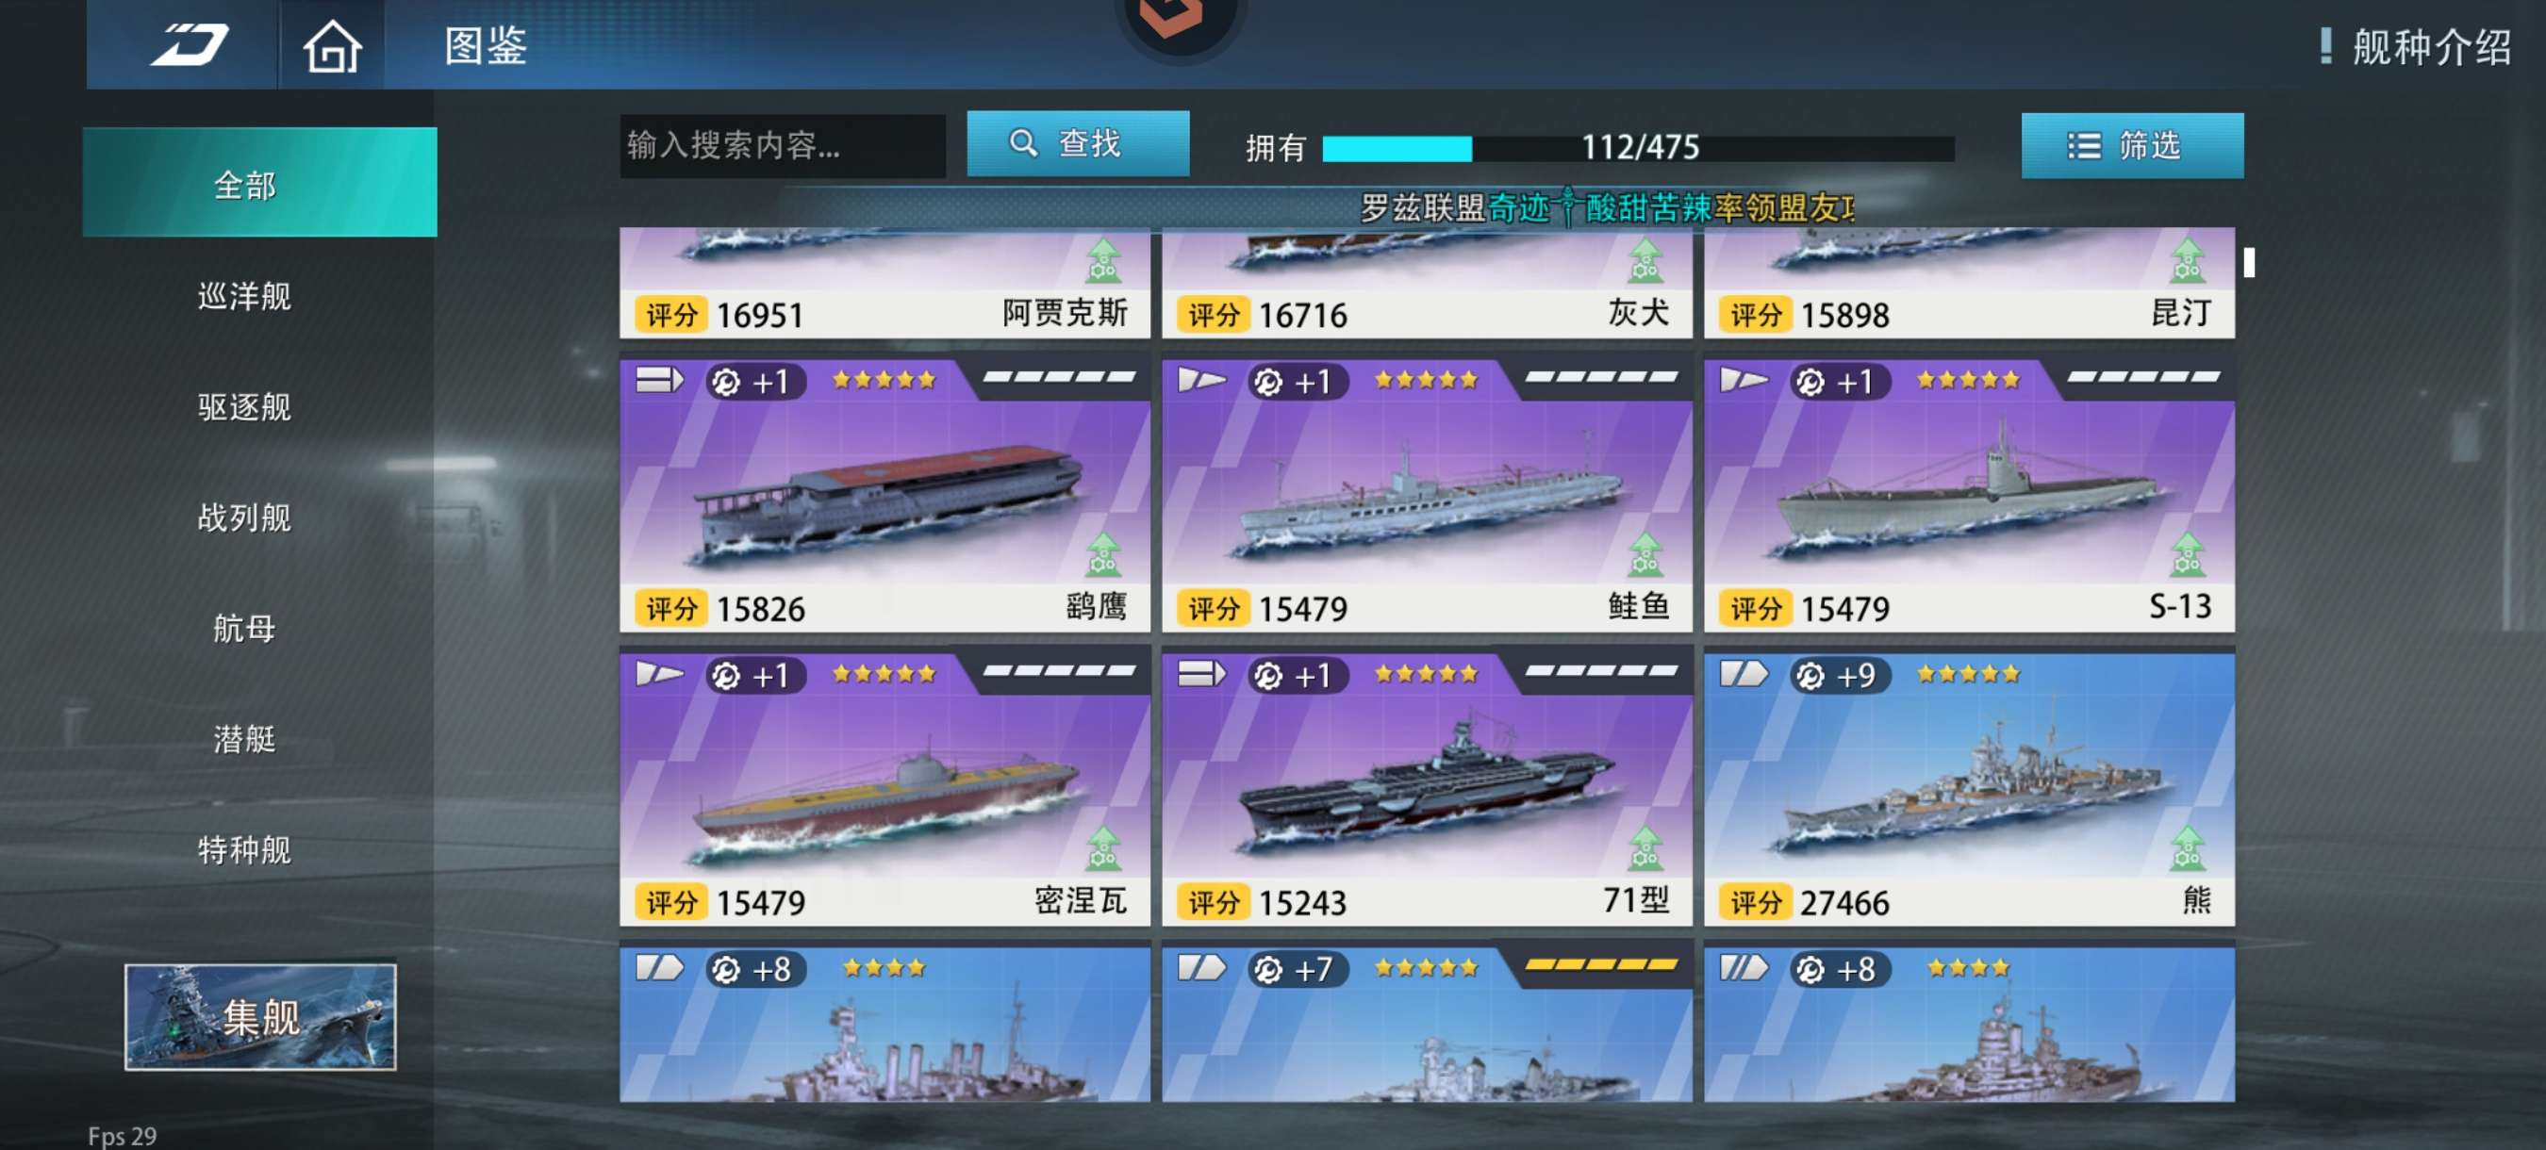Open 舰种介绍 ship type introduction
Viewport: 2546px width, 1150px height.
[2431, 46]
